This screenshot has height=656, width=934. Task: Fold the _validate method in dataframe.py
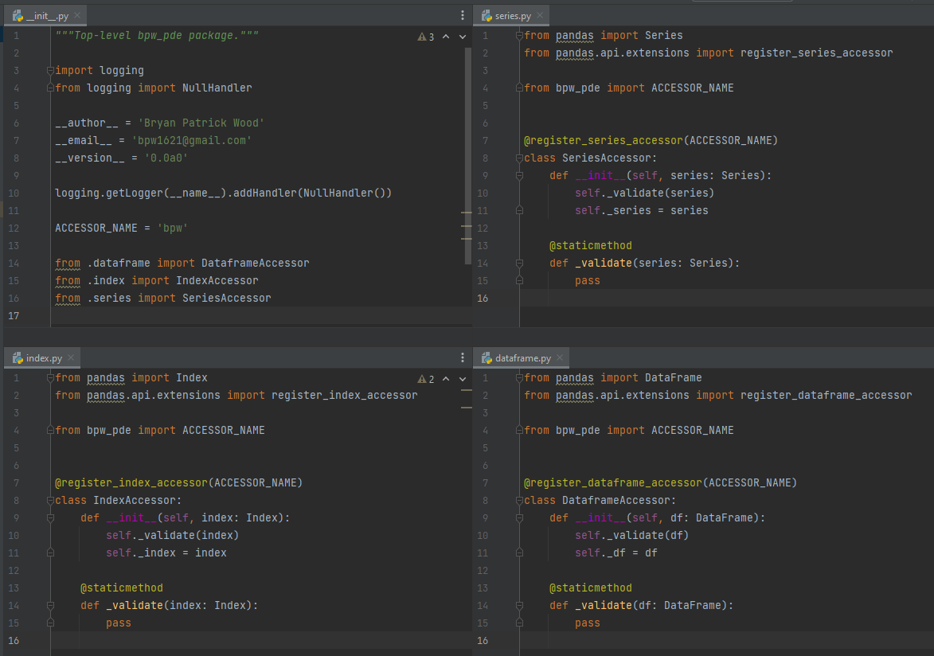click(x=519, y=605)
